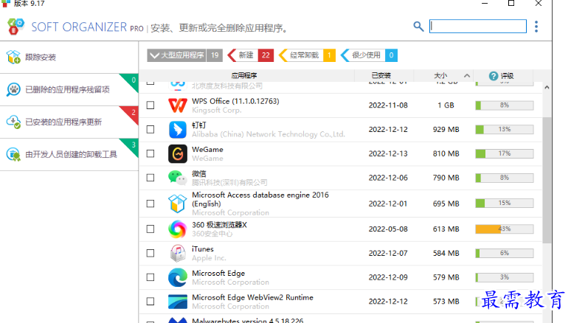This screenshot has width=571, height=323.
Task: Click the 13% rating bar for 钉钉
Action: (x=505, y=129)
